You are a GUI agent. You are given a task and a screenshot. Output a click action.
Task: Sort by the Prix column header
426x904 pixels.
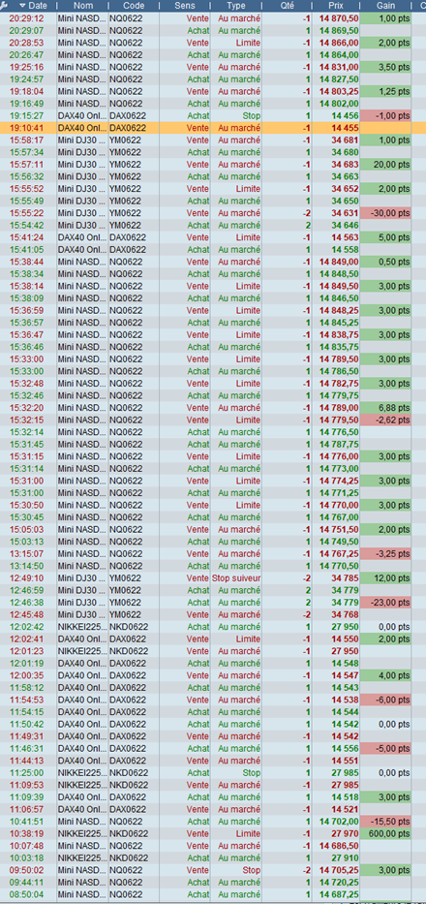(x=336, y=5)
